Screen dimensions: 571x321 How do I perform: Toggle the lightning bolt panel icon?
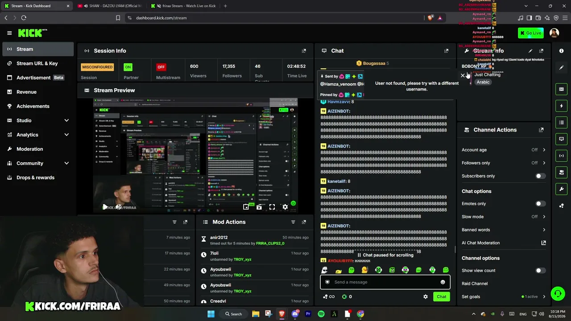coord(561,106)
